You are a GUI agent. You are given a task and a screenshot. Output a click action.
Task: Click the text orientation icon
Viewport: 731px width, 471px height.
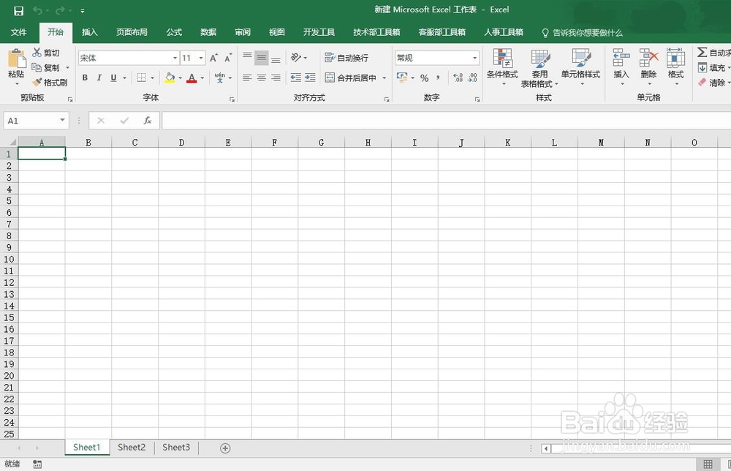point(295,57)
